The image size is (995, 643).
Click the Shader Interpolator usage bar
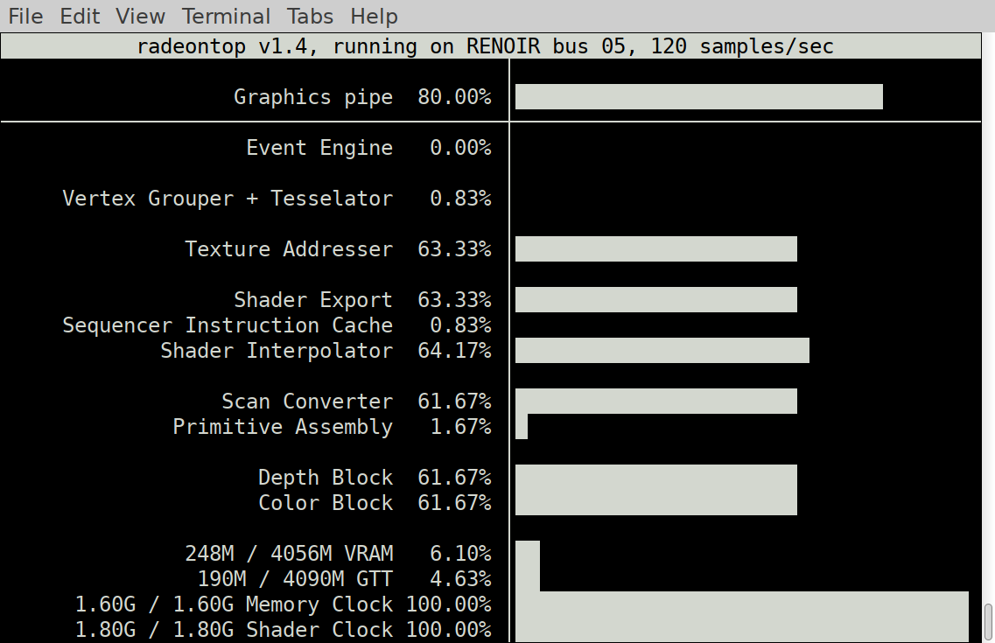click(662, 351)
